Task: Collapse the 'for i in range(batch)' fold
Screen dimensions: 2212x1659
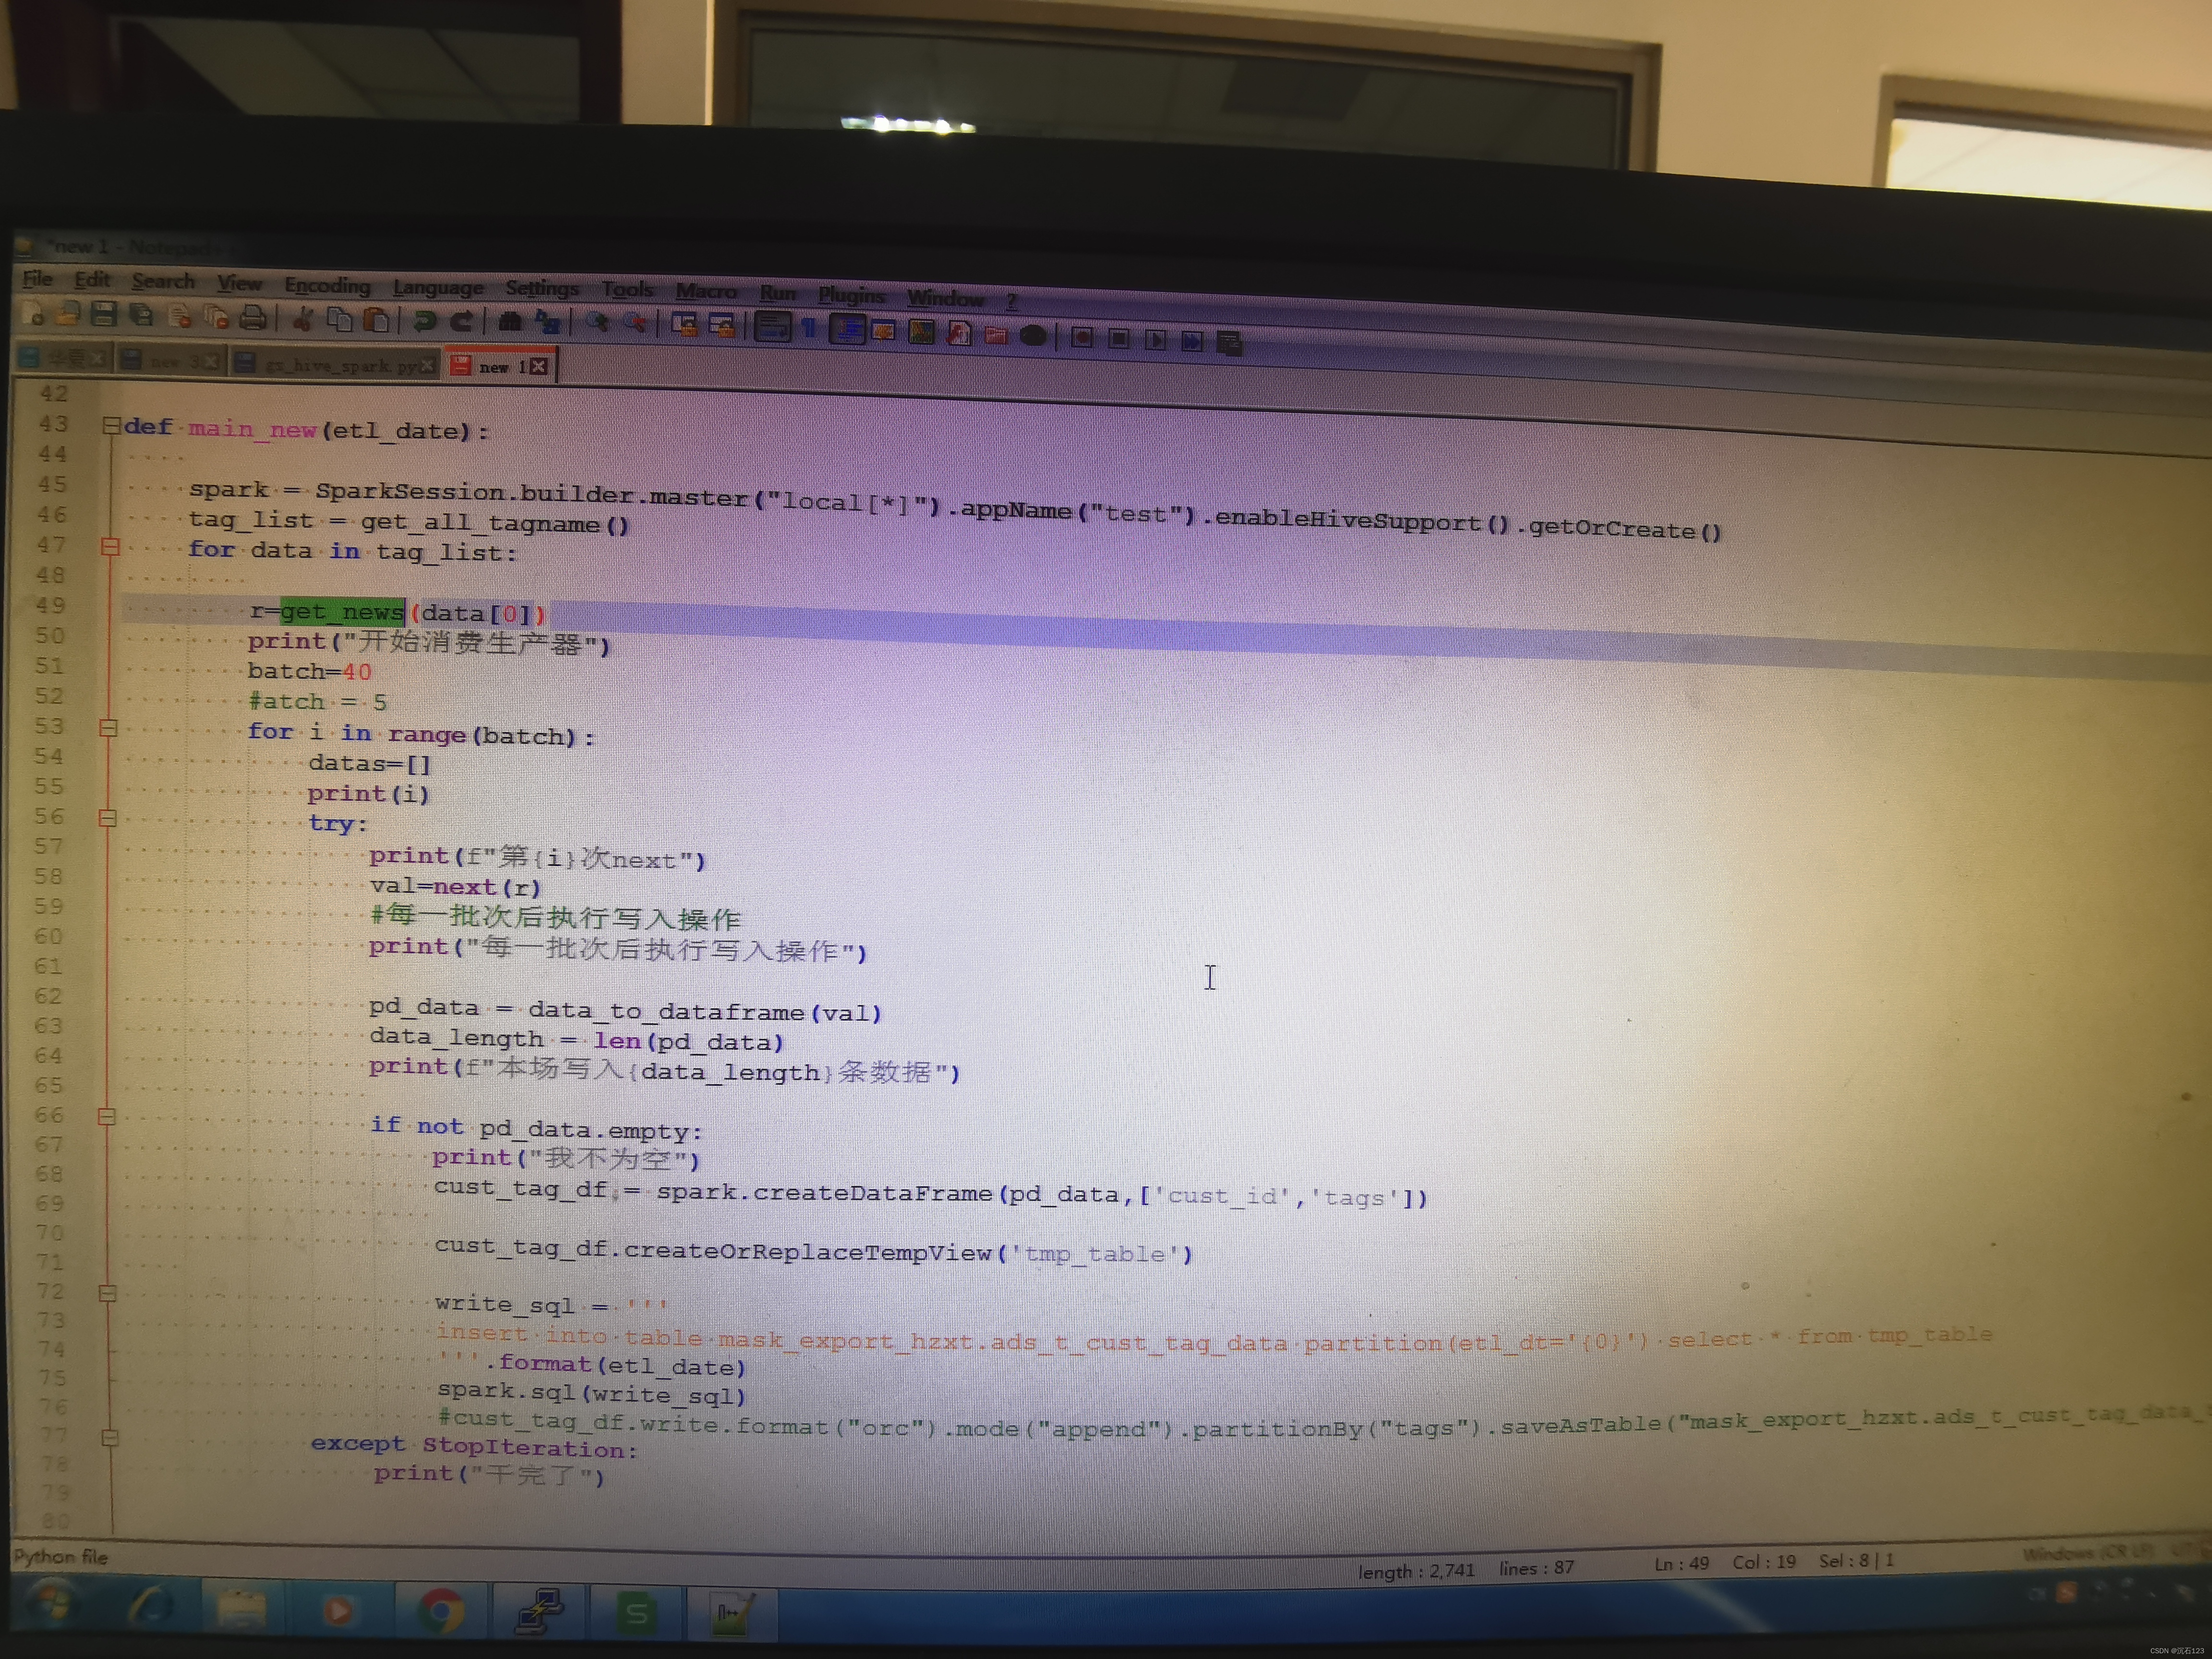Action: pos(109,728)
